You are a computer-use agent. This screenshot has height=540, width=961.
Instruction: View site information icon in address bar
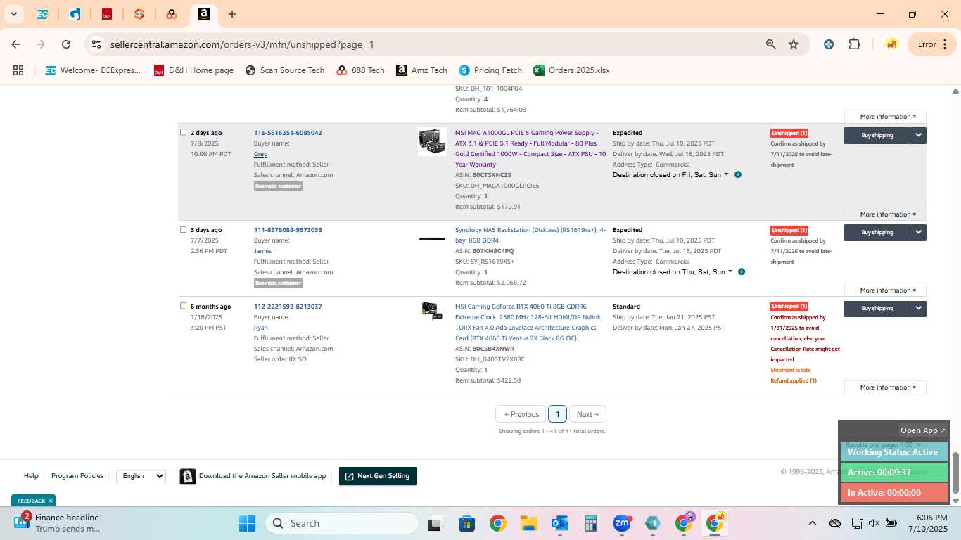point(96,44)
